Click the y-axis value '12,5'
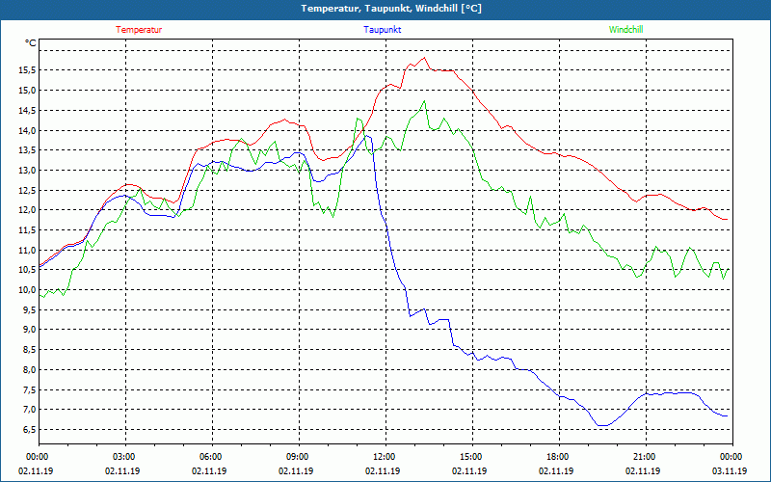Viewport: 771px width, 482px height. pyautogui.click(x=27, y=190)
